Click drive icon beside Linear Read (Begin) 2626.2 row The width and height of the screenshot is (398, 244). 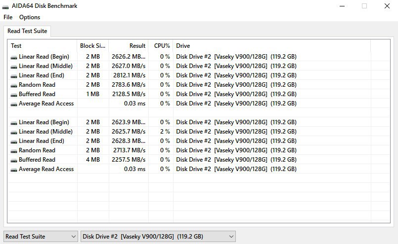[x=14, y=58]
